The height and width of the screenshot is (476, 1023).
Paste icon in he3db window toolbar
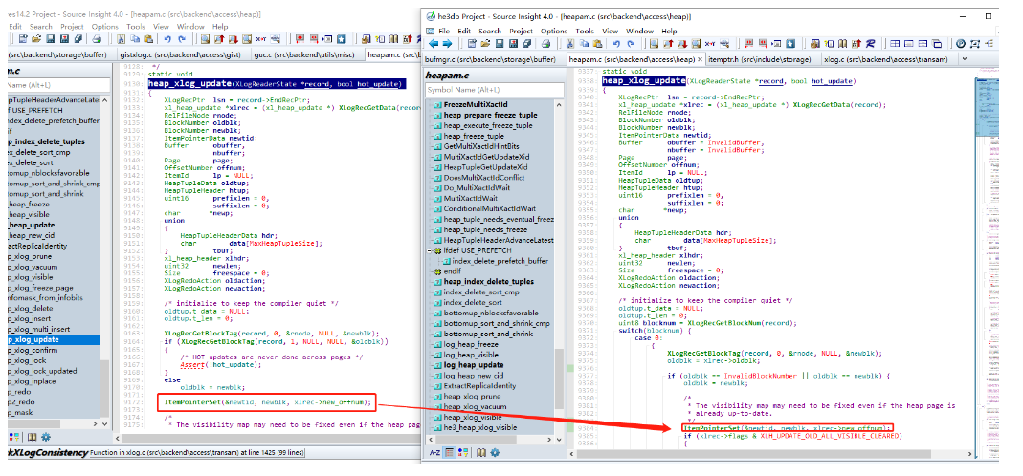597,44
